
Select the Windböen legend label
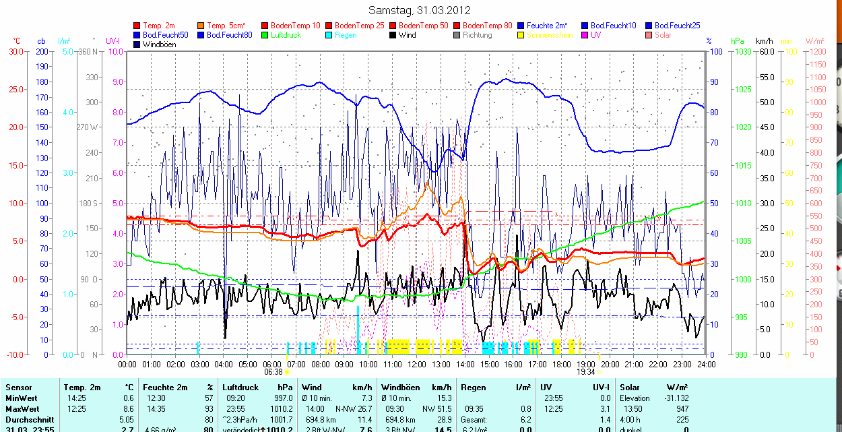(x=159, y=44)
